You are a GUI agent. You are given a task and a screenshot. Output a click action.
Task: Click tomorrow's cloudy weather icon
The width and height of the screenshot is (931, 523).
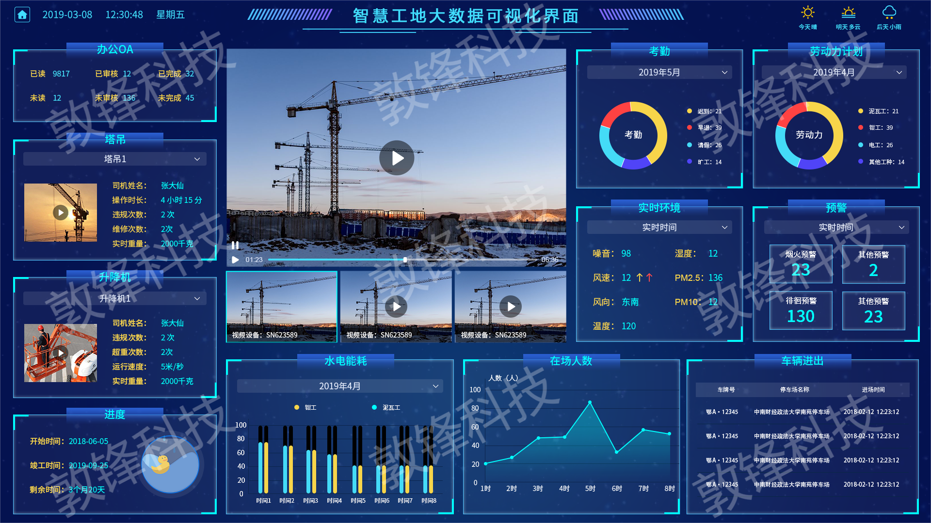848,13
